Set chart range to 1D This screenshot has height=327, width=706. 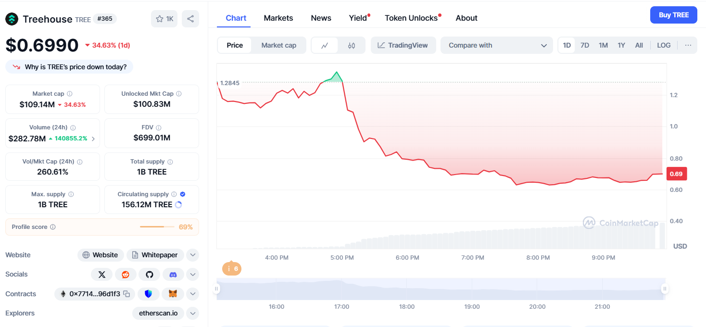click(x=567, y=45)
